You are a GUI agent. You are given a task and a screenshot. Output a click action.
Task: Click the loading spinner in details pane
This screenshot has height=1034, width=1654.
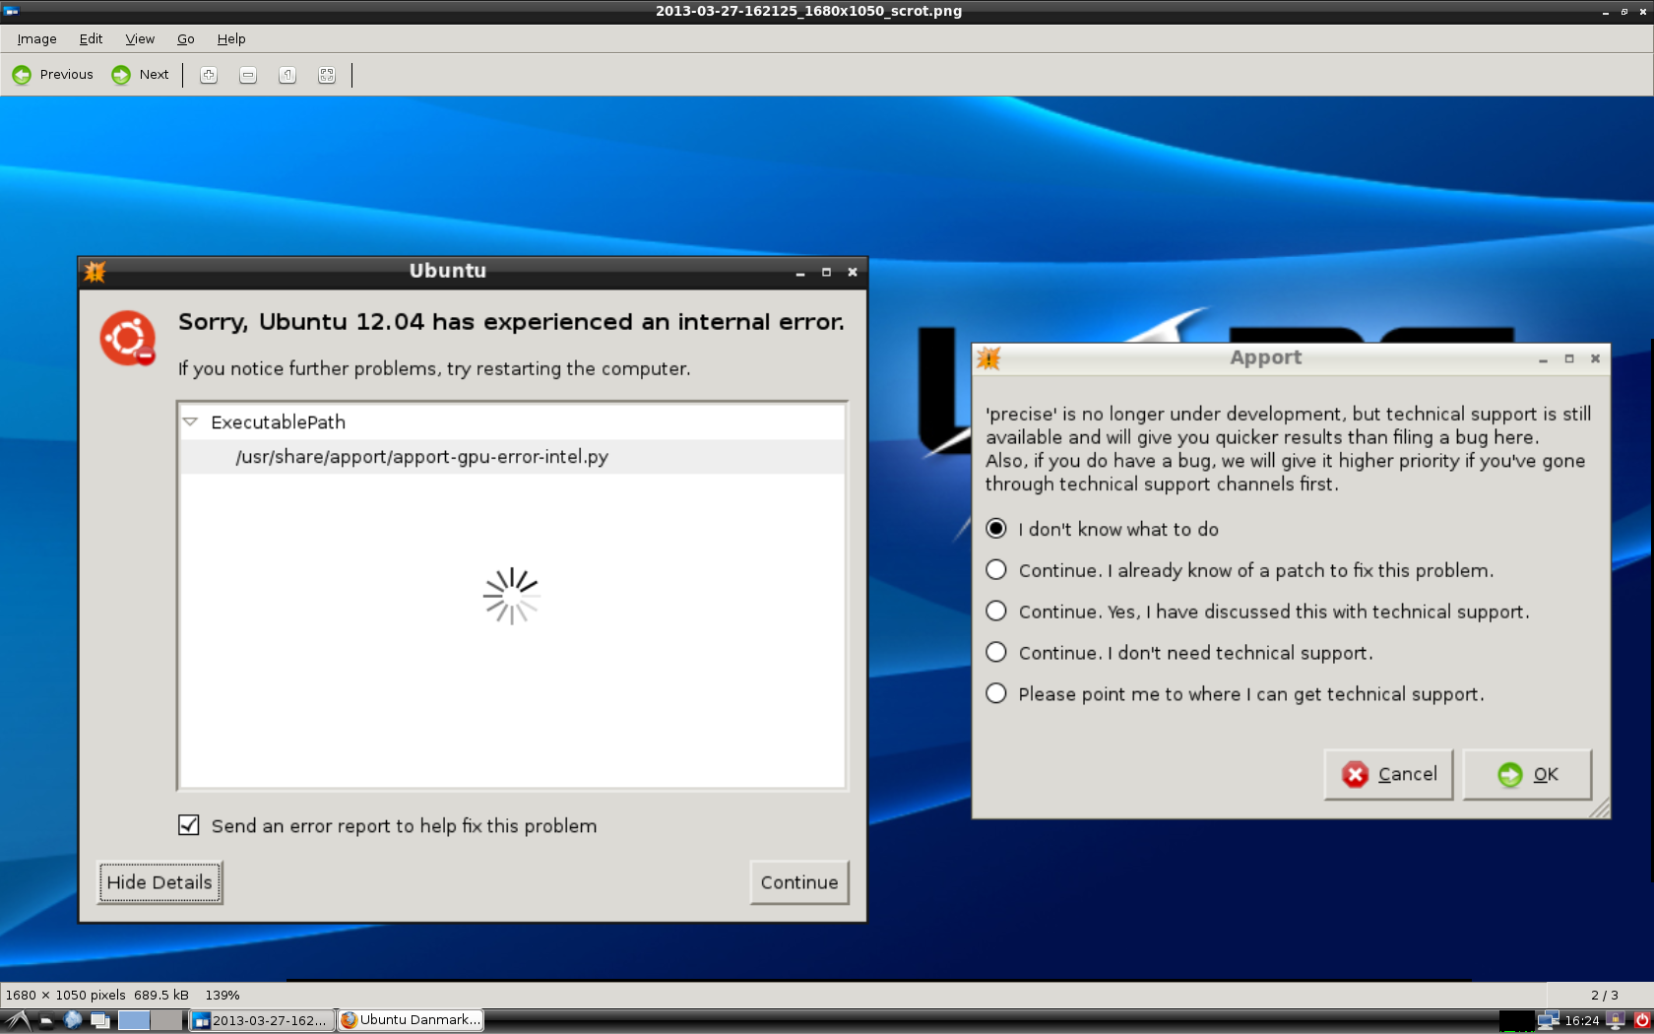pos(511,596)
